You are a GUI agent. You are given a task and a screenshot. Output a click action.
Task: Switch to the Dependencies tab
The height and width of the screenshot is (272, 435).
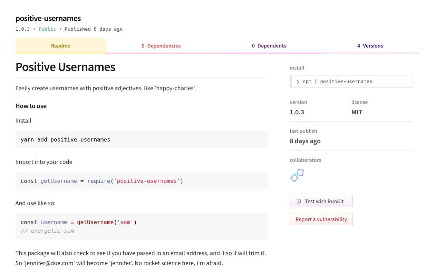click(x=161, y=45)
